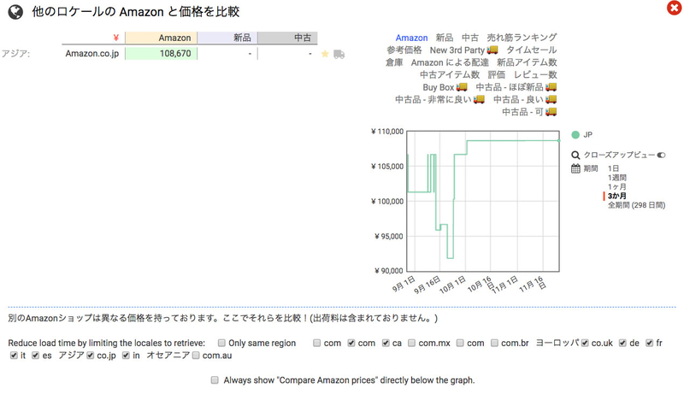
Task: Toggle the 倉庫 series
Action: pos(394,62)
